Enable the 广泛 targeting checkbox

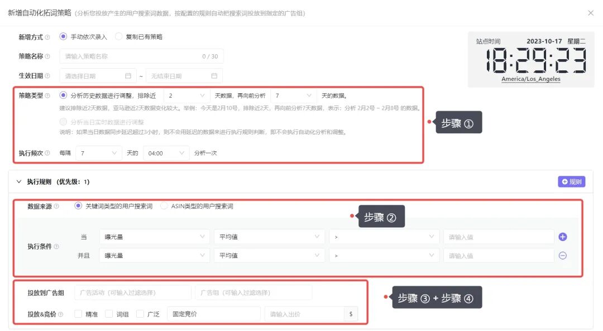point(141,313)
